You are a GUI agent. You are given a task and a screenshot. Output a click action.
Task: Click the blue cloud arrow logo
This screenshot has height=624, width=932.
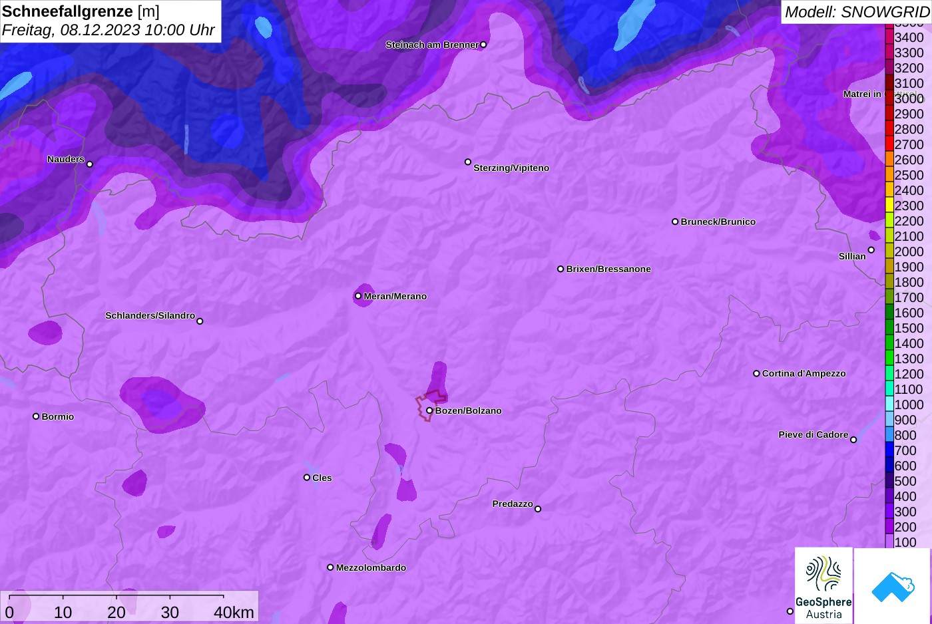[x=893, y=586]
